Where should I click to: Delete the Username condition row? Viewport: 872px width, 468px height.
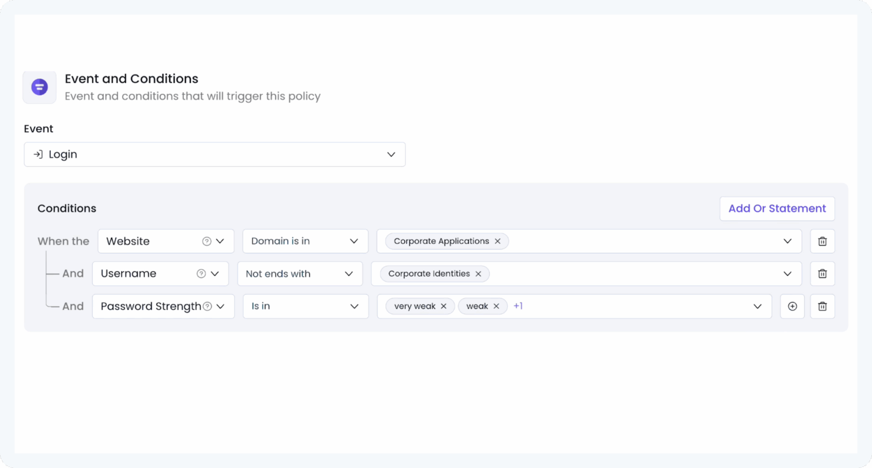pyautogui.click(x=822, y=274)
